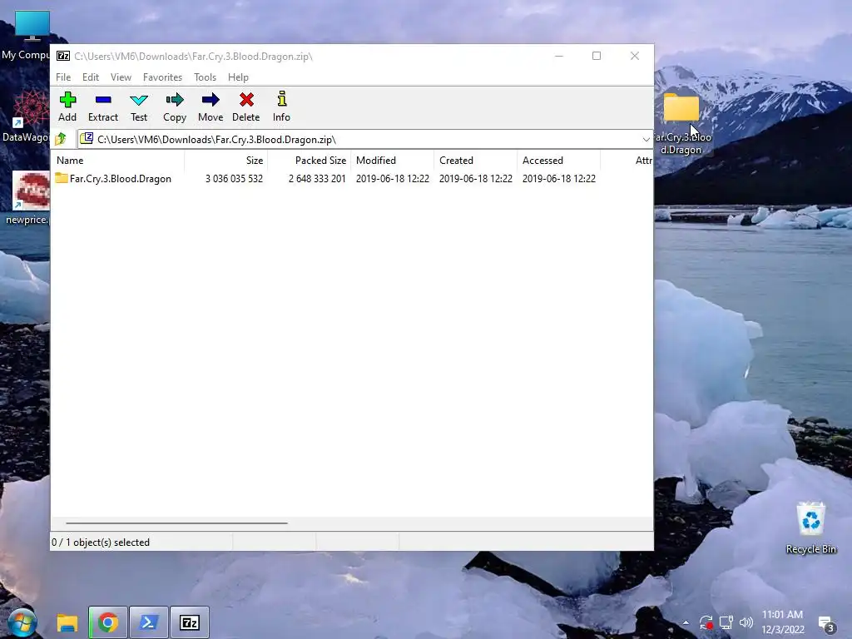
Task: Click the Add toolbar icon
Action: [67, 106]
